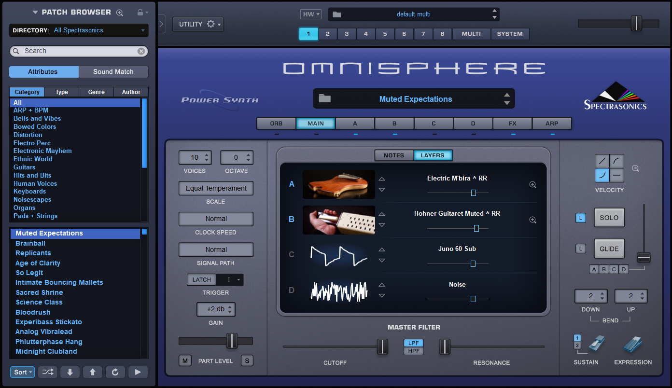Screen dimensions: 672x388
Task: Toggle glide for layer C
Action: click(x=614, y=269)
